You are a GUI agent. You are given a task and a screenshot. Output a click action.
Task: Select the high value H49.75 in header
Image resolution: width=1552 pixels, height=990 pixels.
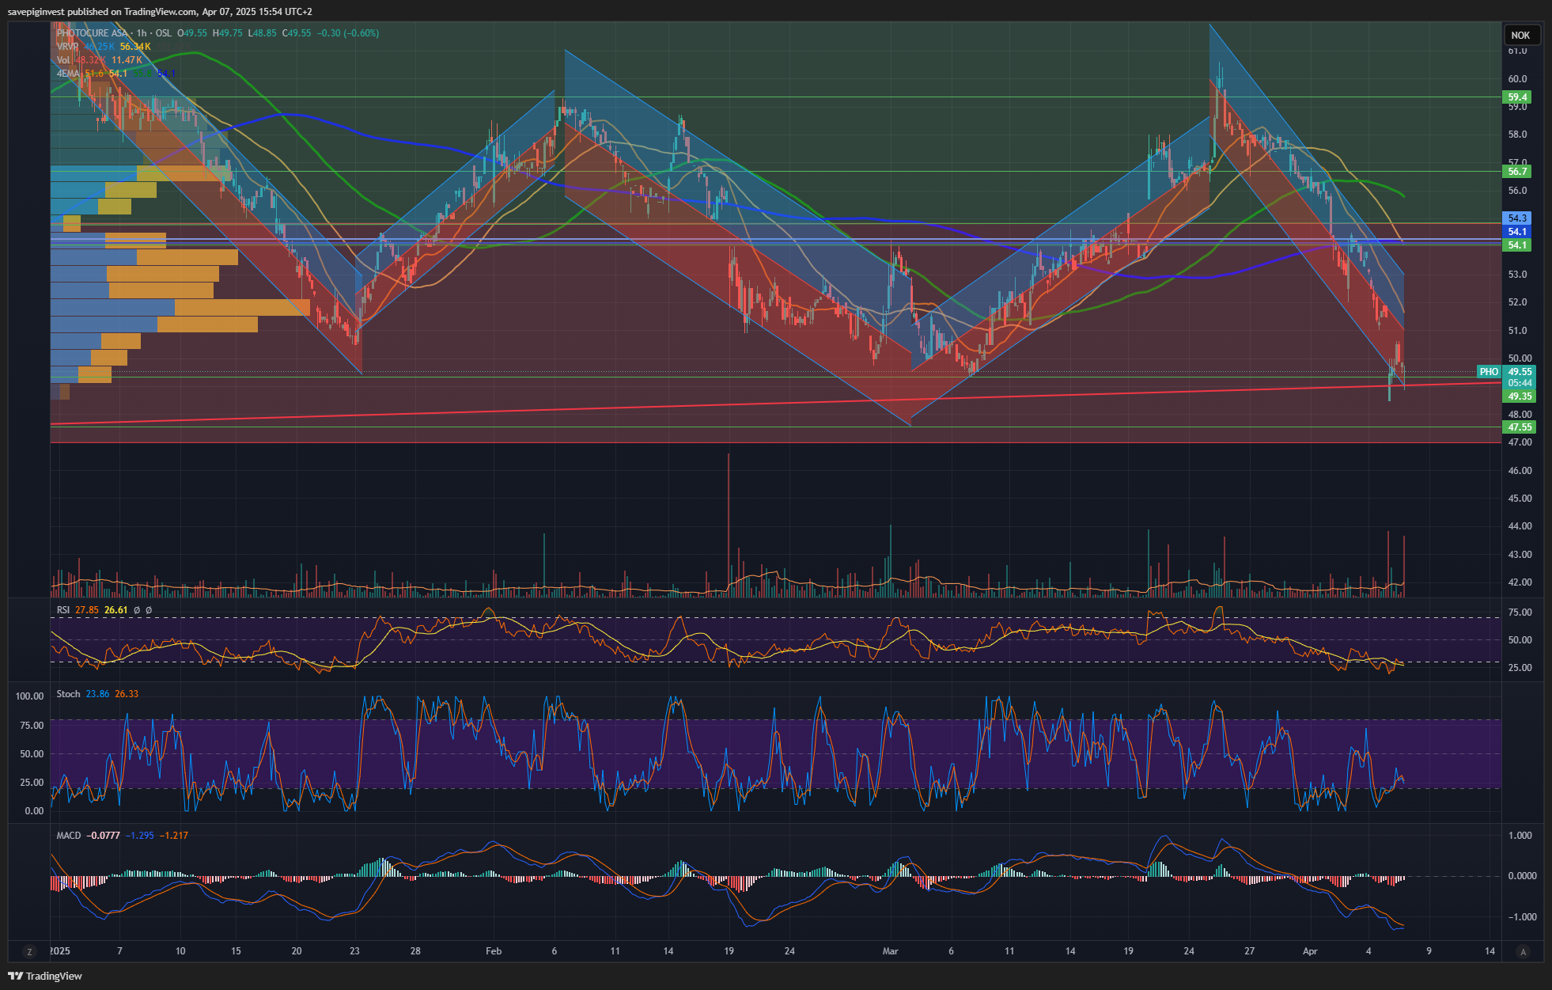(227, 33)
